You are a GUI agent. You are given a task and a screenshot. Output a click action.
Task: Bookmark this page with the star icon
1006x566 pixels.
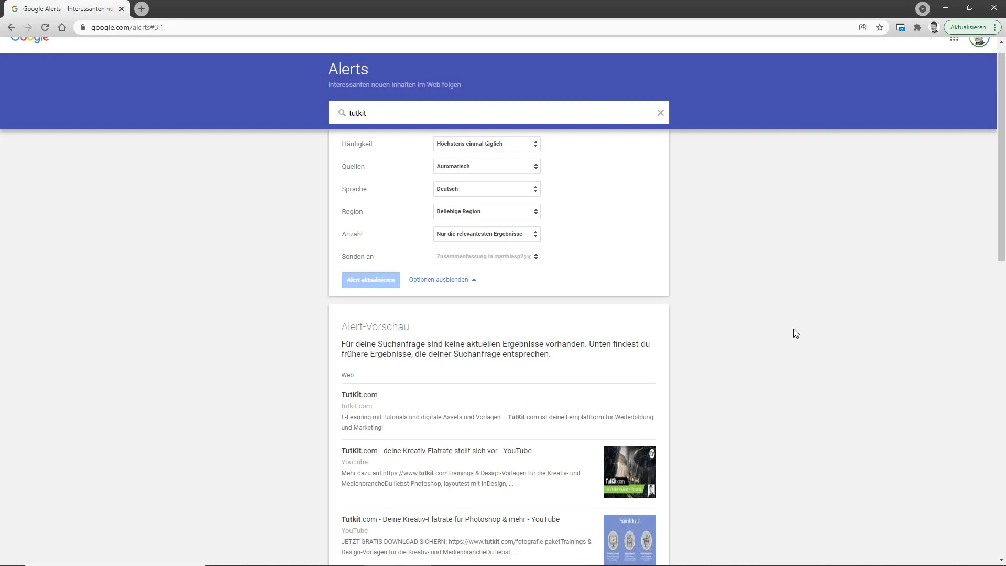880,27
